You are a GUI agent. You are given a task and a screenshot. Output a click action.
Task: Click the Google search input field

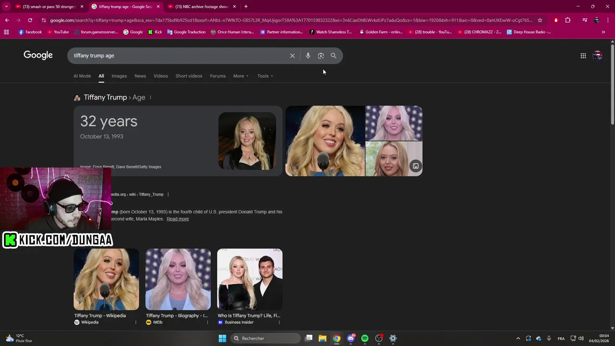click(180, 56)
